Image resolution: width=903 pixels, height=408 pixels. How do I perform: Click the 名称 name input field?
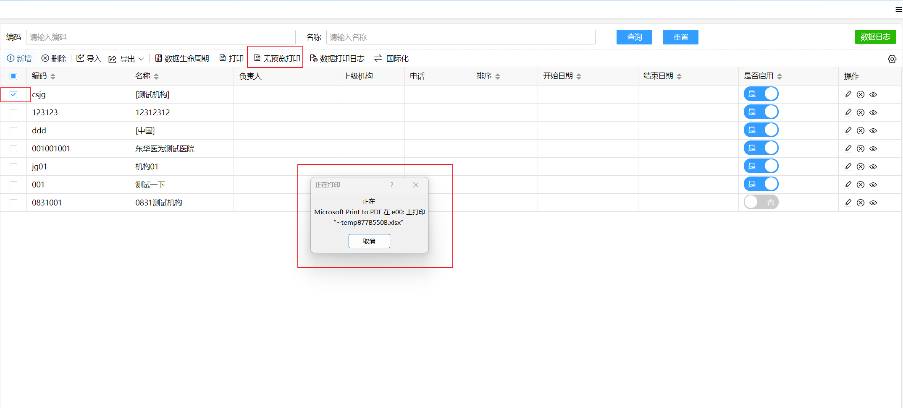[460, 37]
